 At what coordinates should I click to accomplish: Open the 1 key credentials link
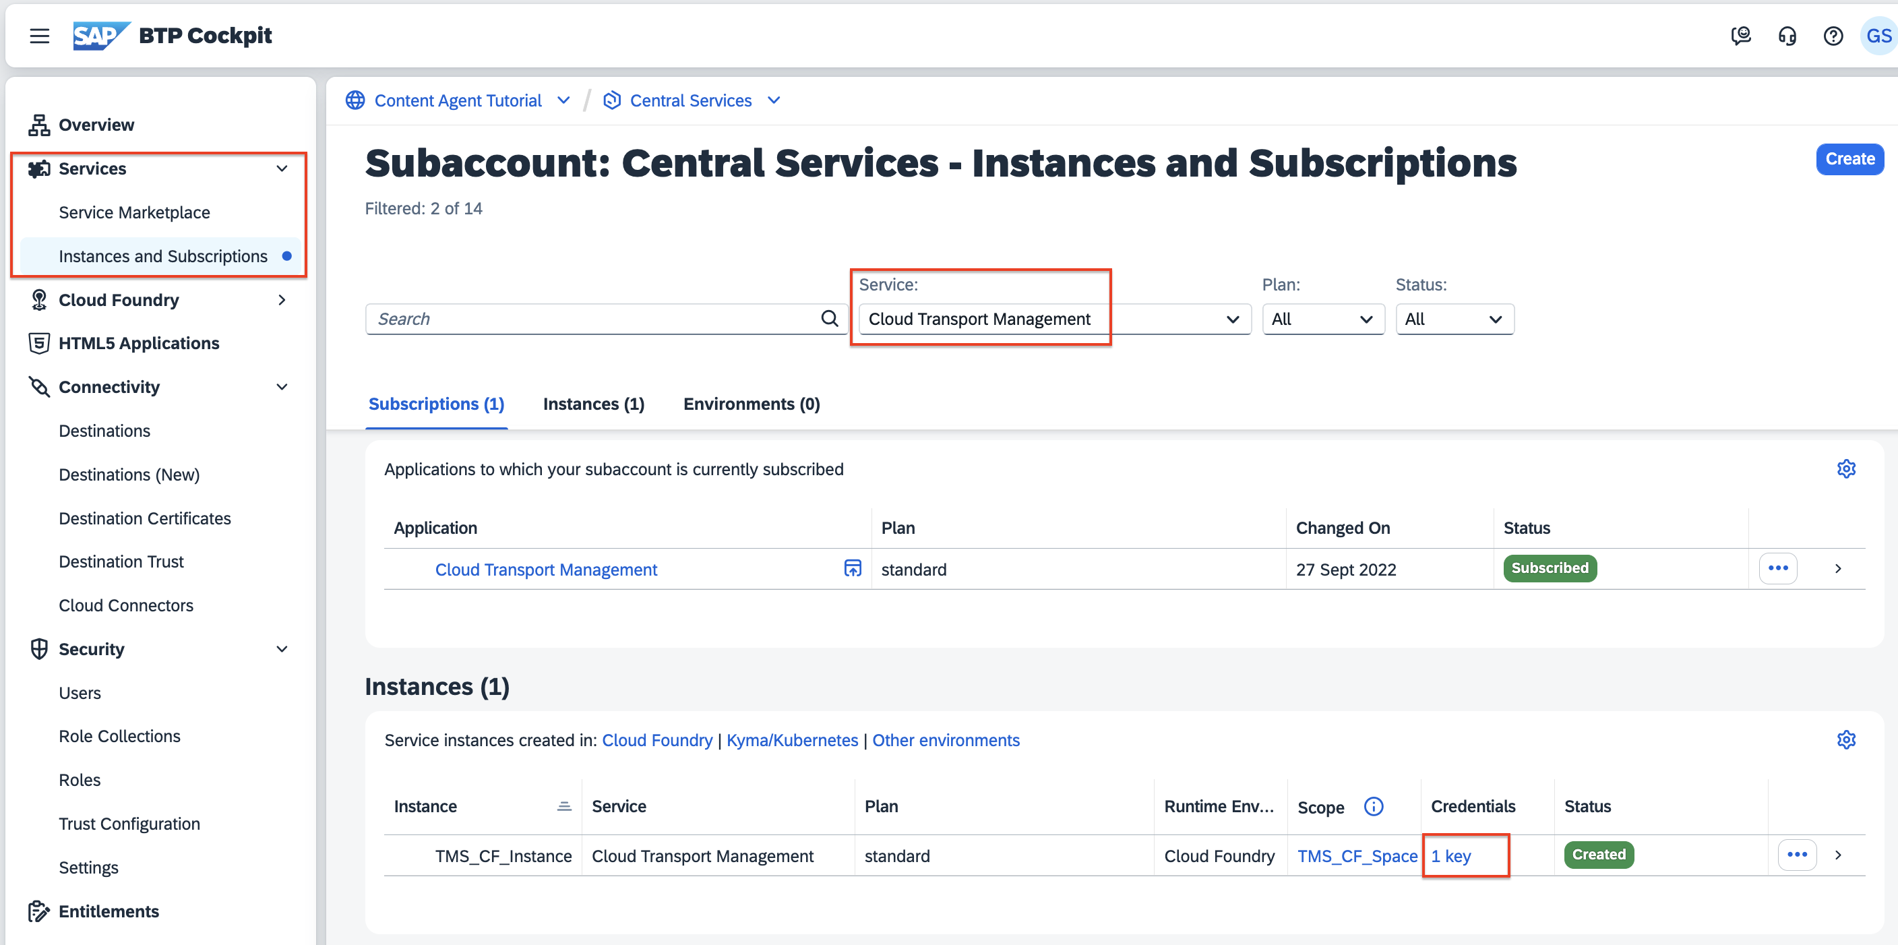click(1450, 855)
